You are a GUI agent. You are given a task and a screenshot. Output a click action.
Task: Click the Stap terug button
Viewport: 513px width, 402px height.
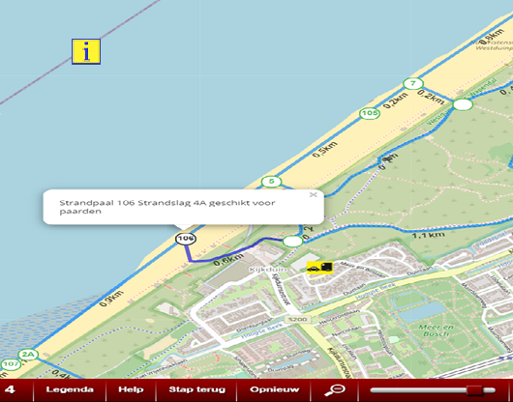[196, 389]
